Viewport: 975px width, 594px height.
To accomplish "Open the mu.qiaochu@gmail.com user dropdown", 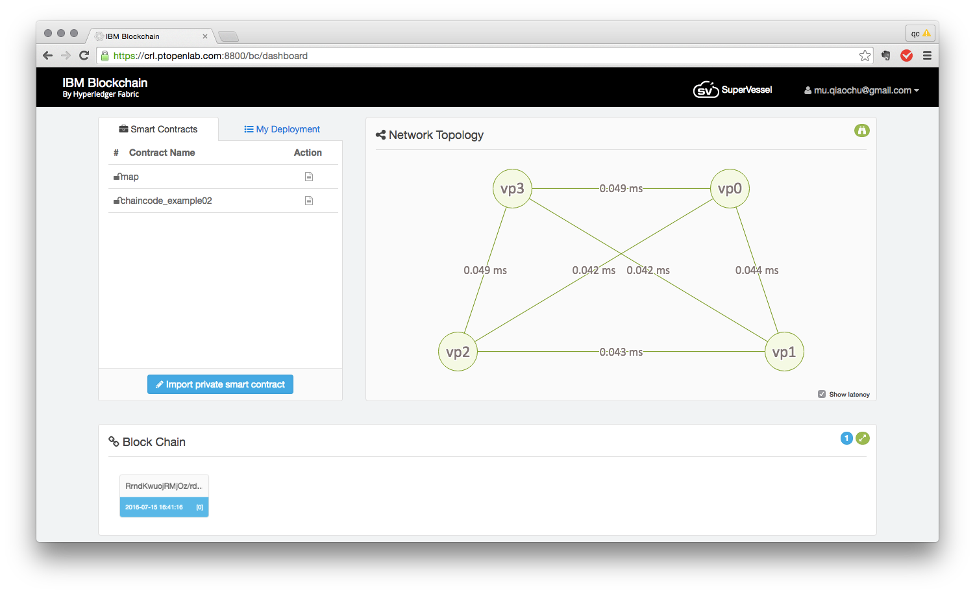I will tap(861, 90).
